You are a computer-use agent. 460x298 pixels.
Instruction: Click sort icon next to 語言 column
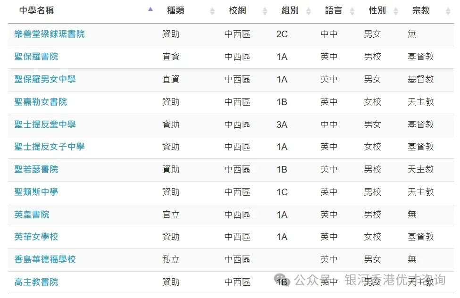(352, 11)
